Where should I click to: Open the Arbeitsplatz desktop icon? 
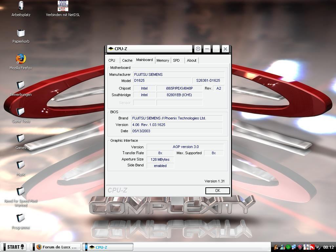(21, 9)
